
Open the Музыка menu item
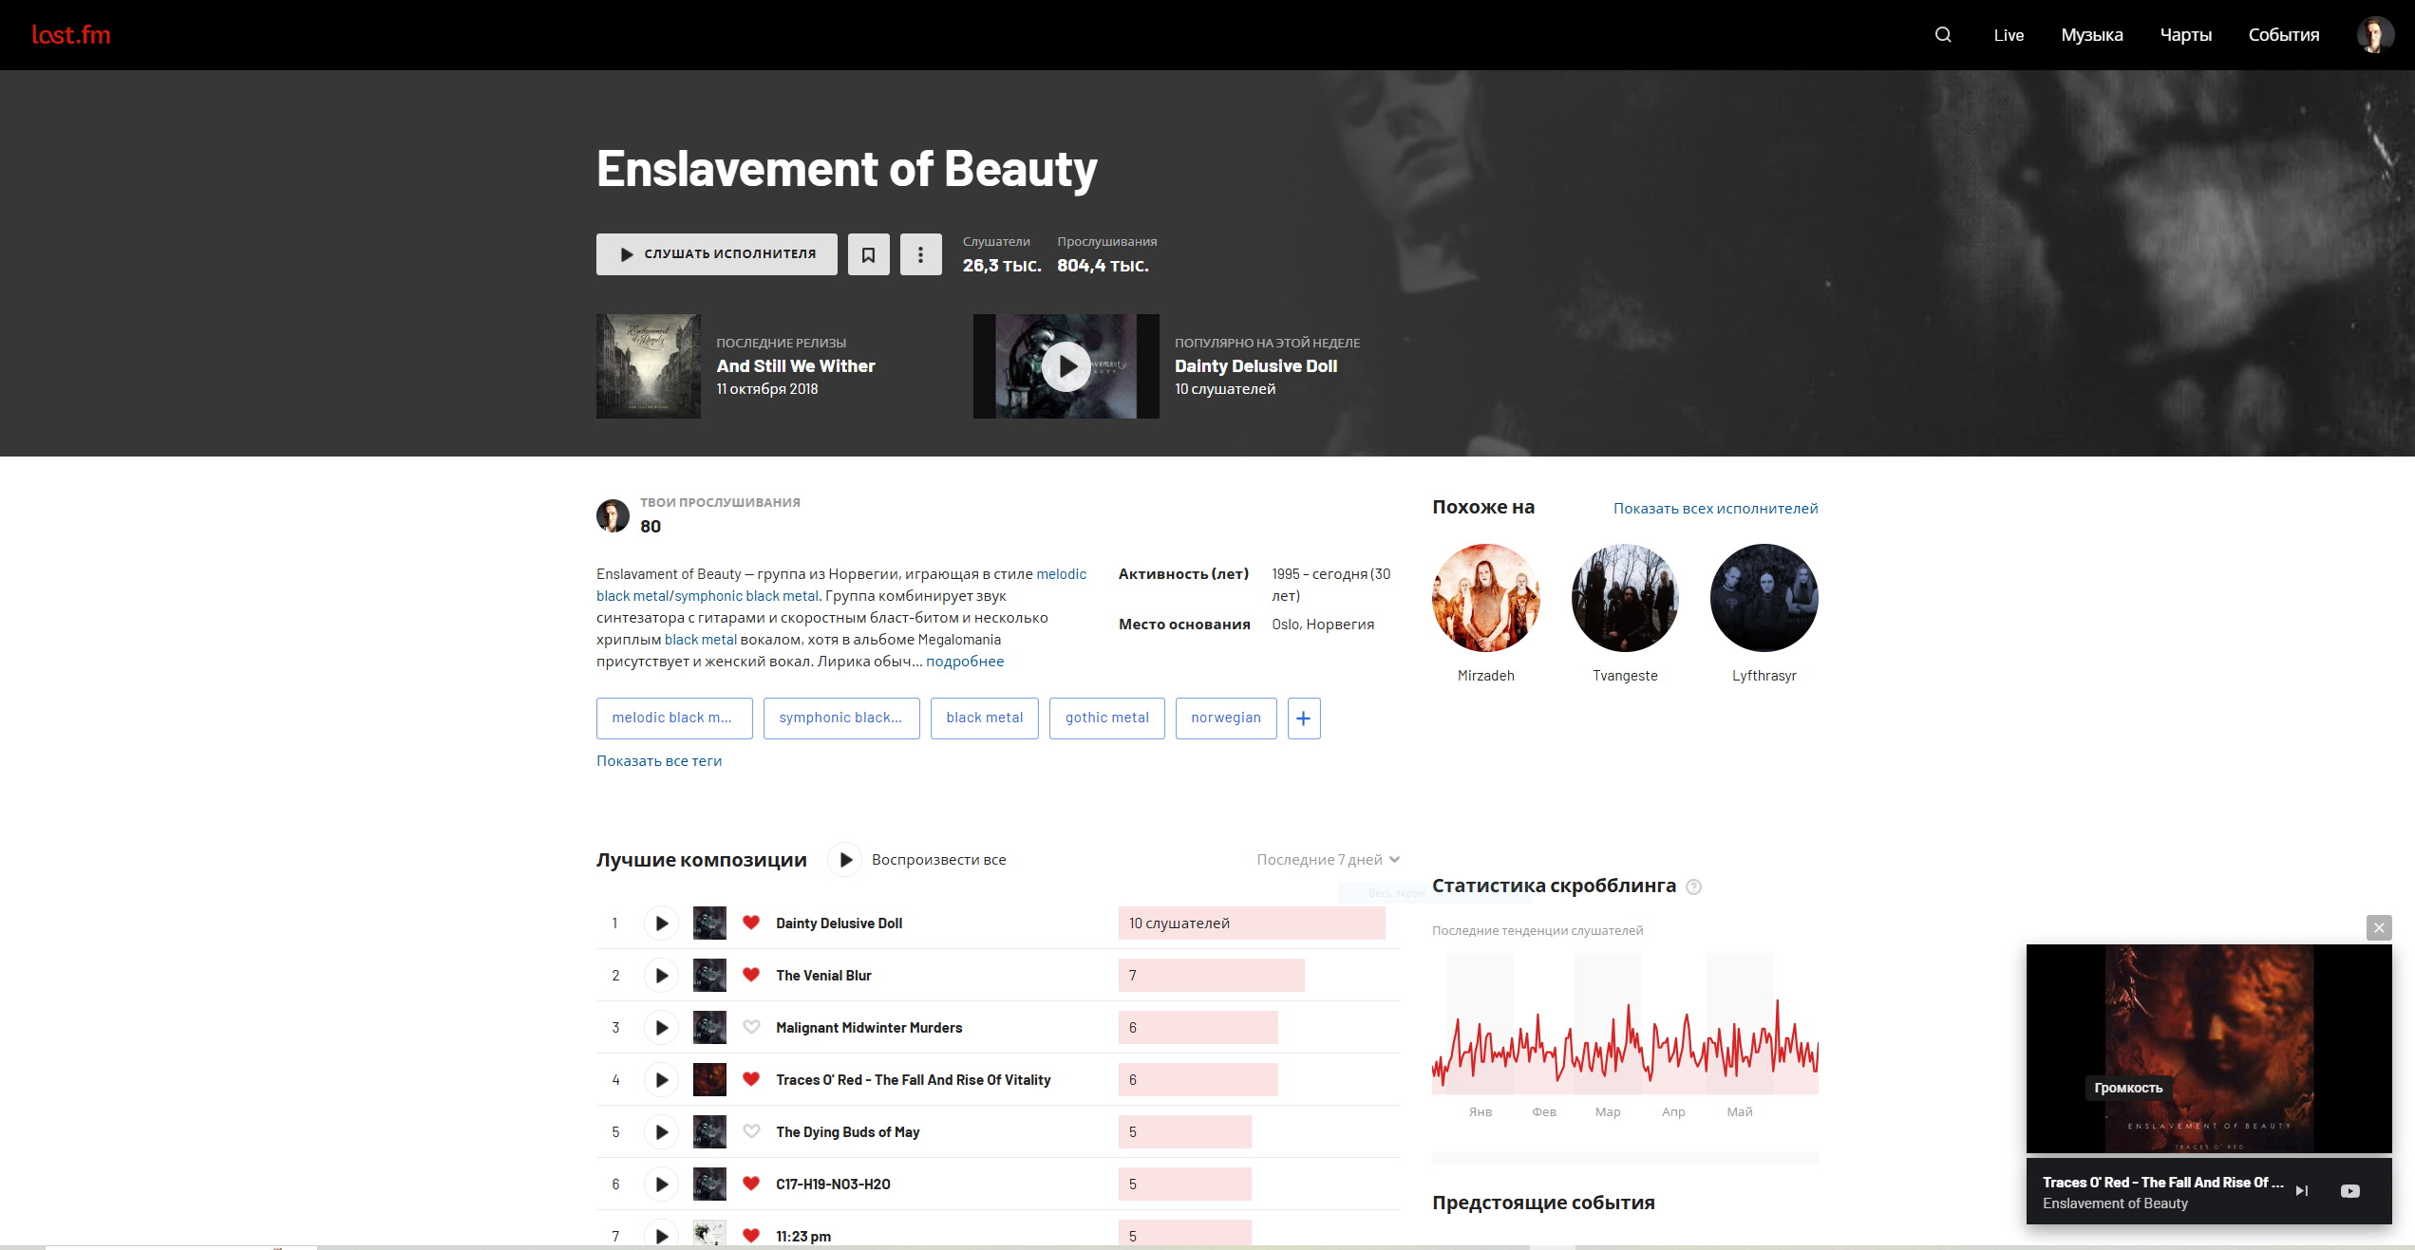pos(2092,35)
